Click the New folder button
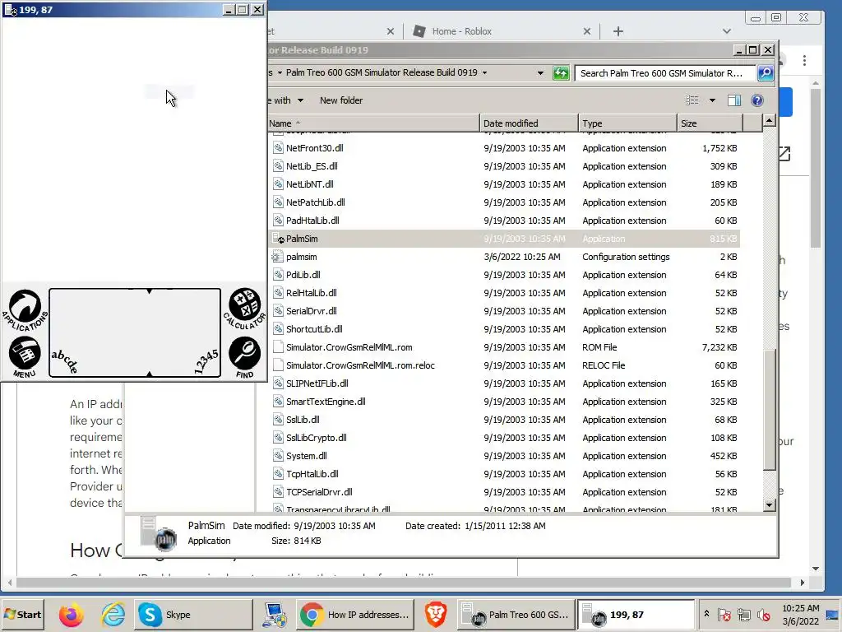Image resolution: width=842 pixels, height=632 pixels. point(341,100)
